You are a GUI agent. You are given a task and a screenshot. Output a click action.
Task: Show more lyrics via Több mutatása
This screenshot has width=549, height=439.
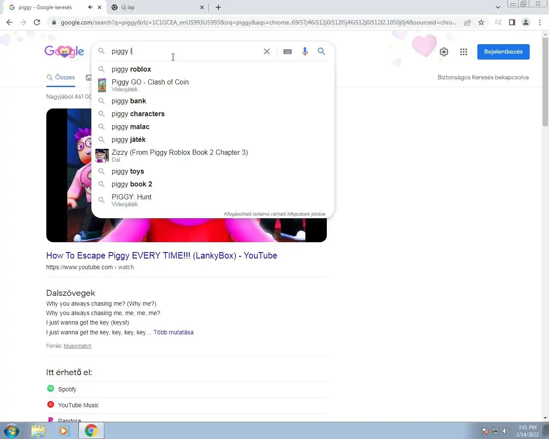tap(173, 332)
